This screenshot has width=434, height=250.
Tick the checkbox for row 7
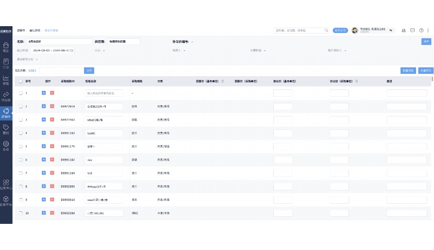point(21,173)
